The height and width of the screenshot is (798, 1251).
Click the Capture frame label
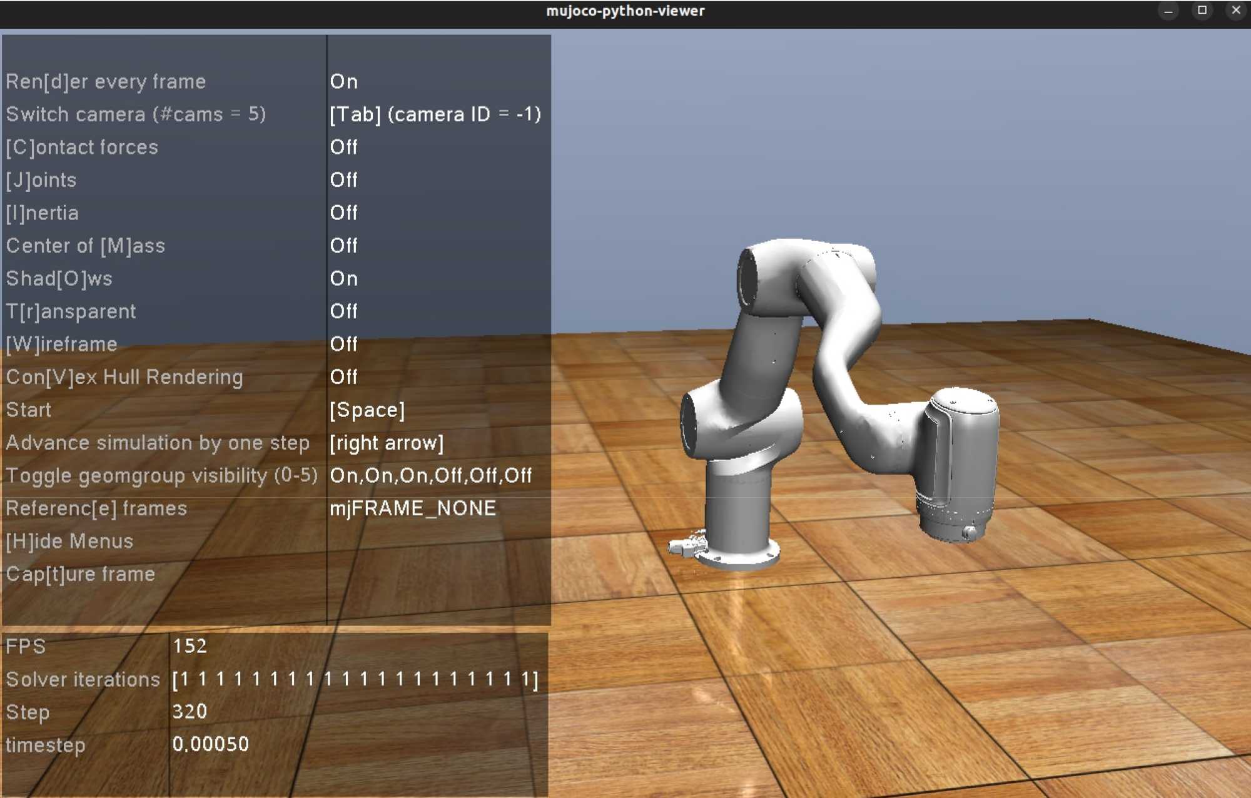[80, 574]
